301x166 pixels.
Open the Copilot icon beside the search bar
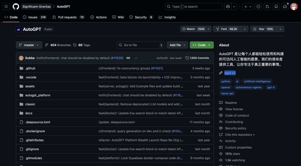[x=227, y=6]
